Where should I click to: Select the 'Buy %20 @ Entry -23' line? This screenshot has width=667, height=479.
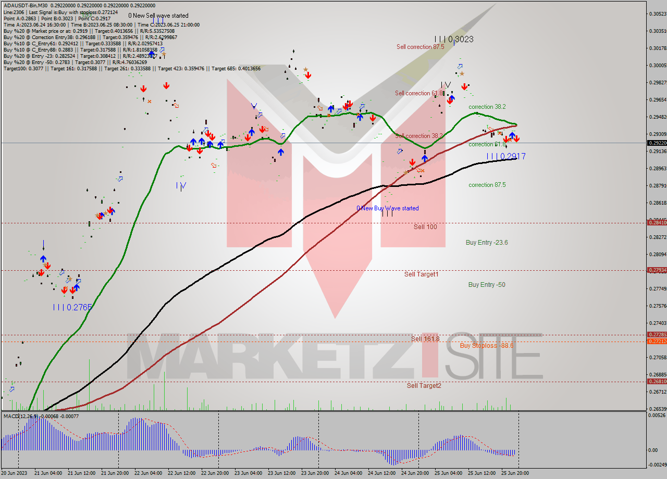click(x=83, y=56)
